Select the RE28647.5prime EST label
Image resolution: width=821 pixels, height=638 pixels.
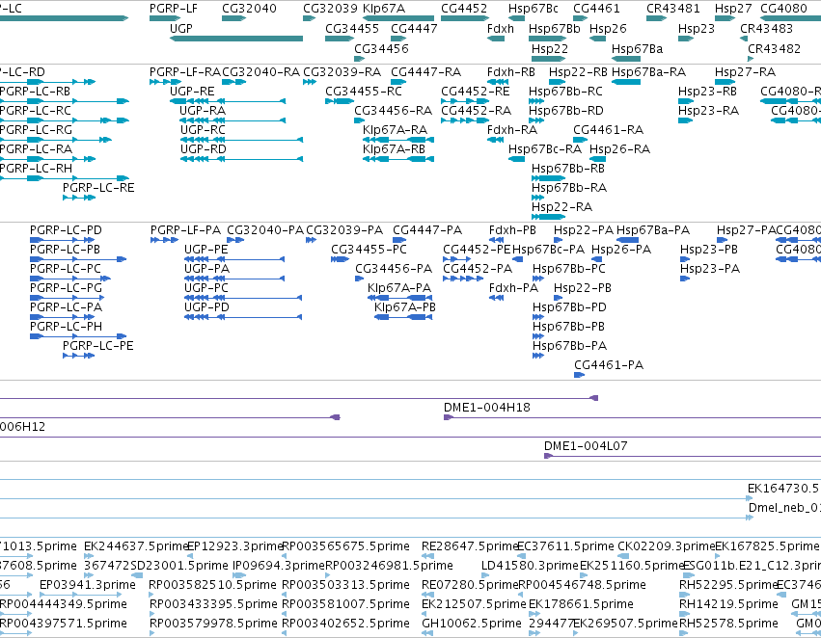click(x=470, y=545)
